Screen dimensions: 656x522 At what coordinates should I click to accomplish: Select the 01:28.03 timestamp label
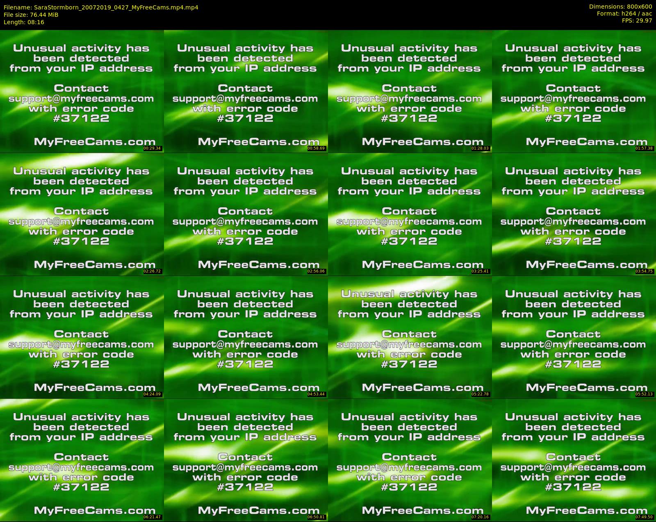[x=481, y=148]
